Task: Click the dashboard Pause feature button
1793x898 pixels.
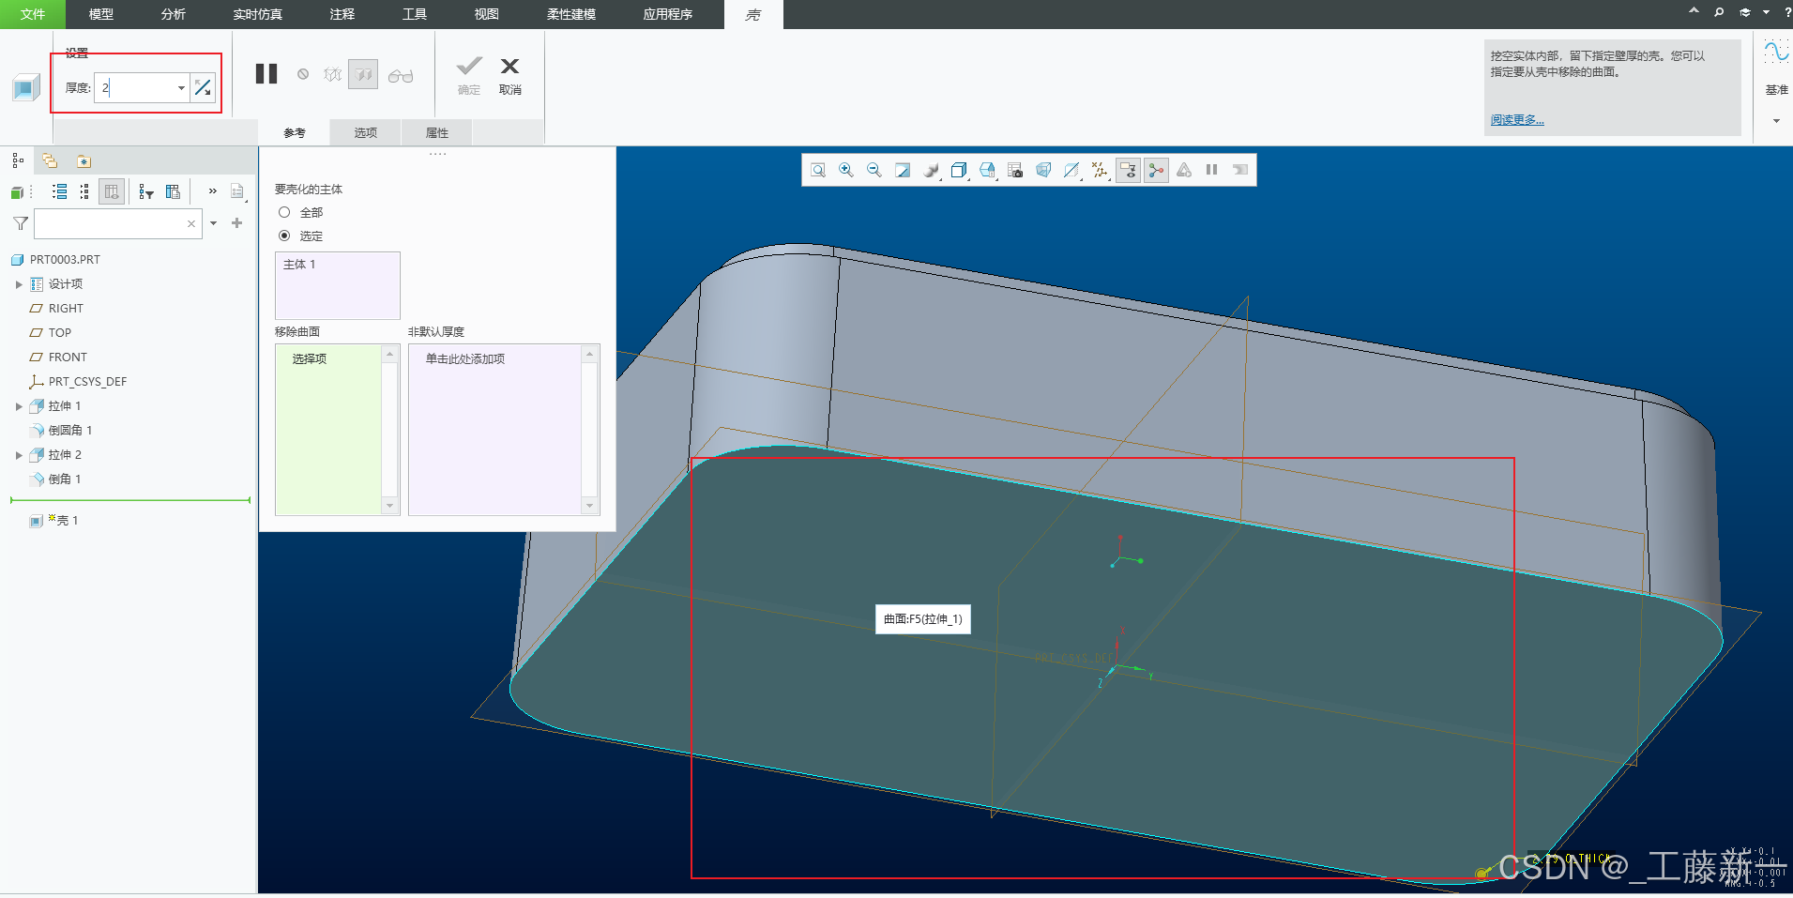Action: [266, 74]
